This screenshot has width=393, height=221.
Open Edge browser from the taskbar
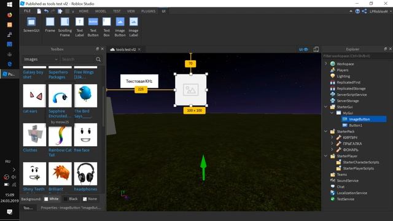pyautogui.click(x=10, y=64)
